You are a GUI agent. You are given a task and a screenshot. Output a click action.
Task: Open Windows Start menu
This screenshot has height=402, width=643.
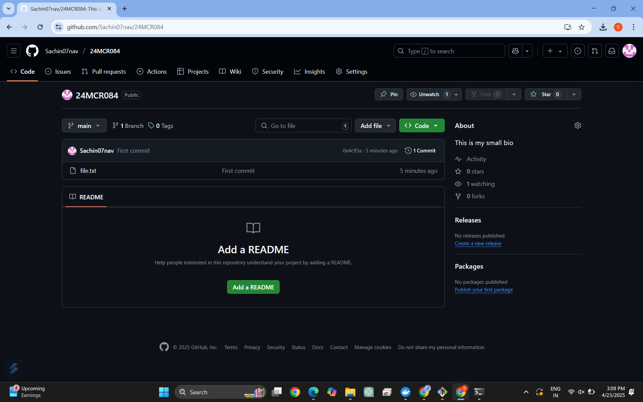(164, 392)
